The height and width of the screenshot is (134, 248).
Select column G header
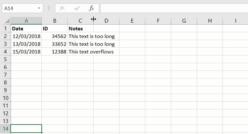184,21
